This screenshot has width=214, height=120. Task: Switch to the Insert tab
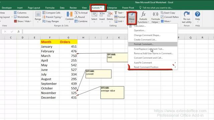coord(20,8)
